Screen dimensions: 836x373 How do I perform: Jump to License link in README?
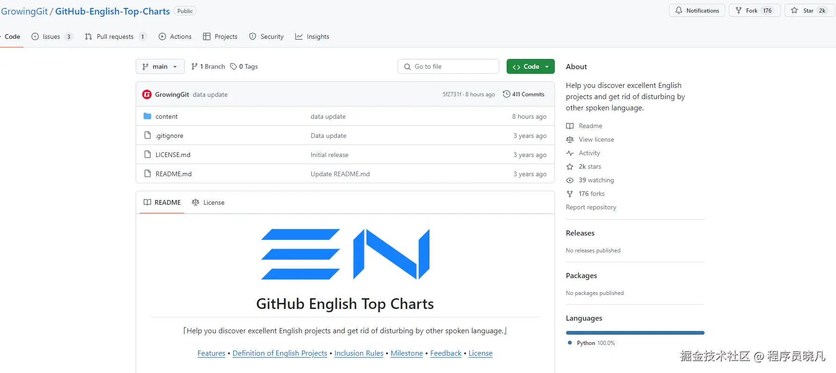click(x=480, y=353)
